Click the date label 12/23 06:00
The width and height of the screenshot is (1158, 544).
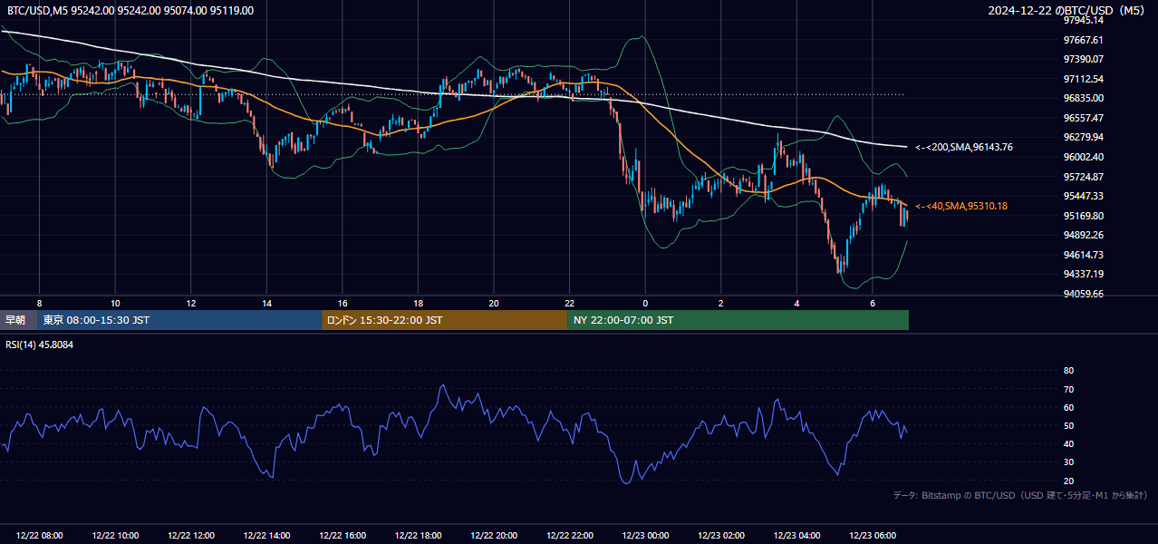(x=873, y=536)
